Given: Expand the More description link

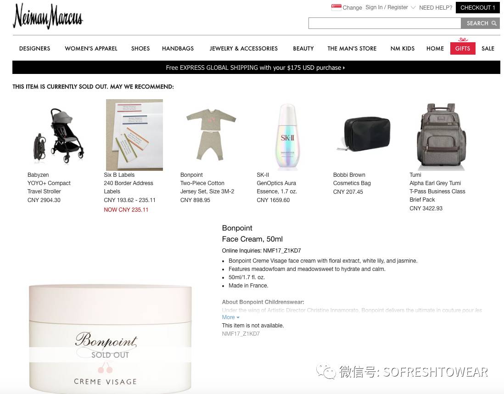Looking at the screenshot, I should click(x=230, y=317).
